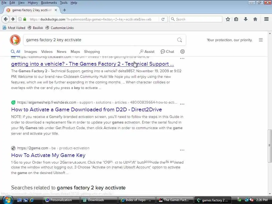
Task: Bookmark this page with the star icon
Action: click(228, 19)
